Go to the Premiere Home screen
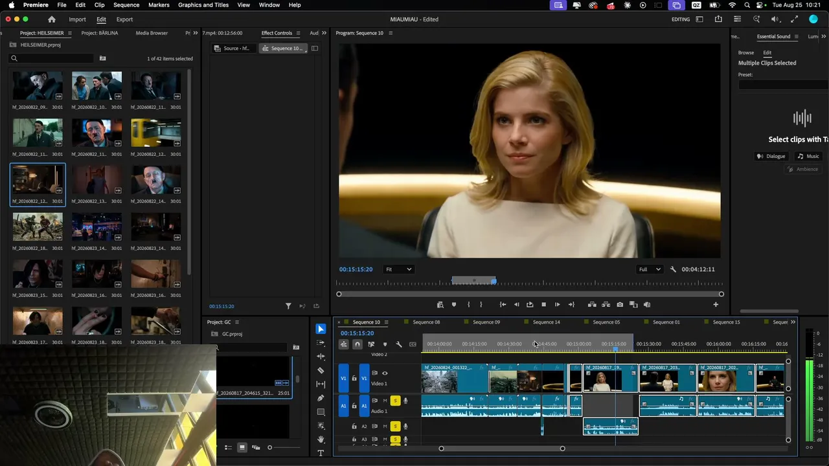This screenshot has height=466, width=829. (x=52, y=19)
